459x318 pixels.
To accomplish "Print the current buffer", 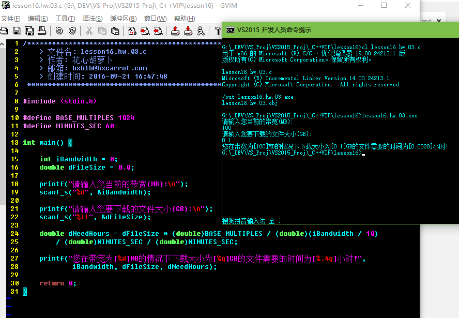I will tap(42, 31).
